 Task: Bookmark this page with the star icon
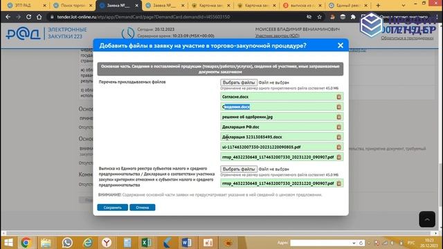coord(319,17)
